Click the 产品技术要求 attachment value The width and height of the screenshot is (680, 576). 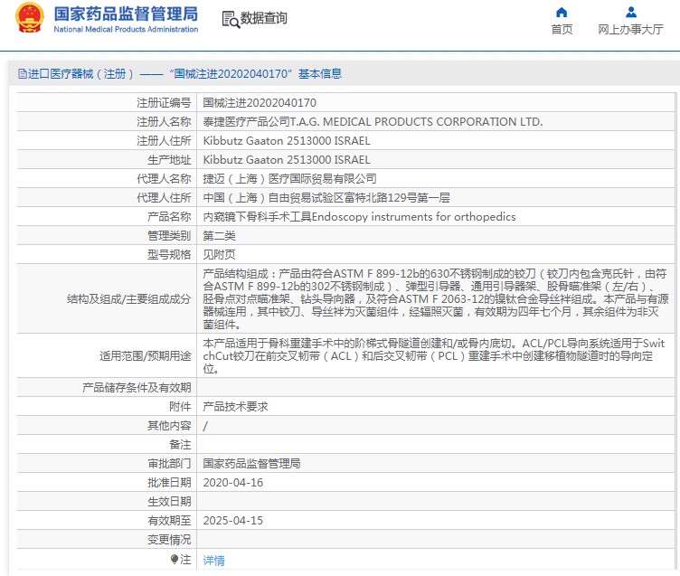235,407
